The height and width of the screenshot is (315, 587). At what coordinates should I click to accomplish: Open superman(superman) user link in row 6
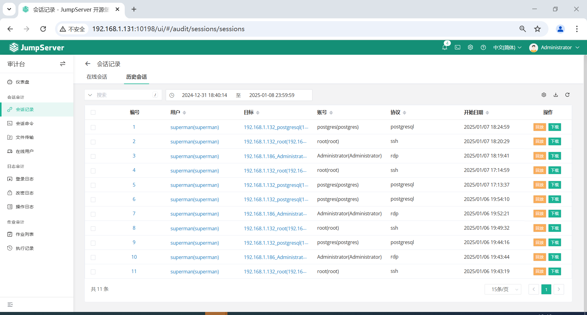pos(194,199)
